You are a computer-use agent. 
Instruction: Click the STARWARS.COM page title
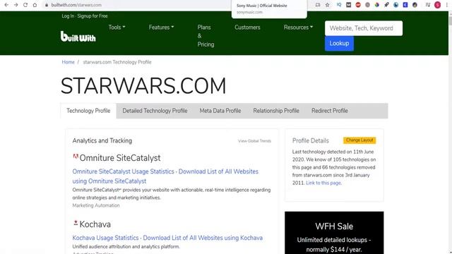pyautogui.click(x=143, y=86)
